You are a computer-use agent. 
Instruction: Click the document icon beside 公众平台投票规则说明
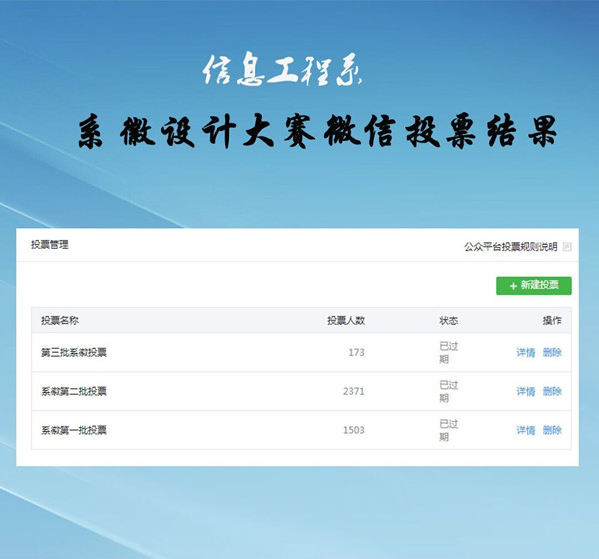567,247
